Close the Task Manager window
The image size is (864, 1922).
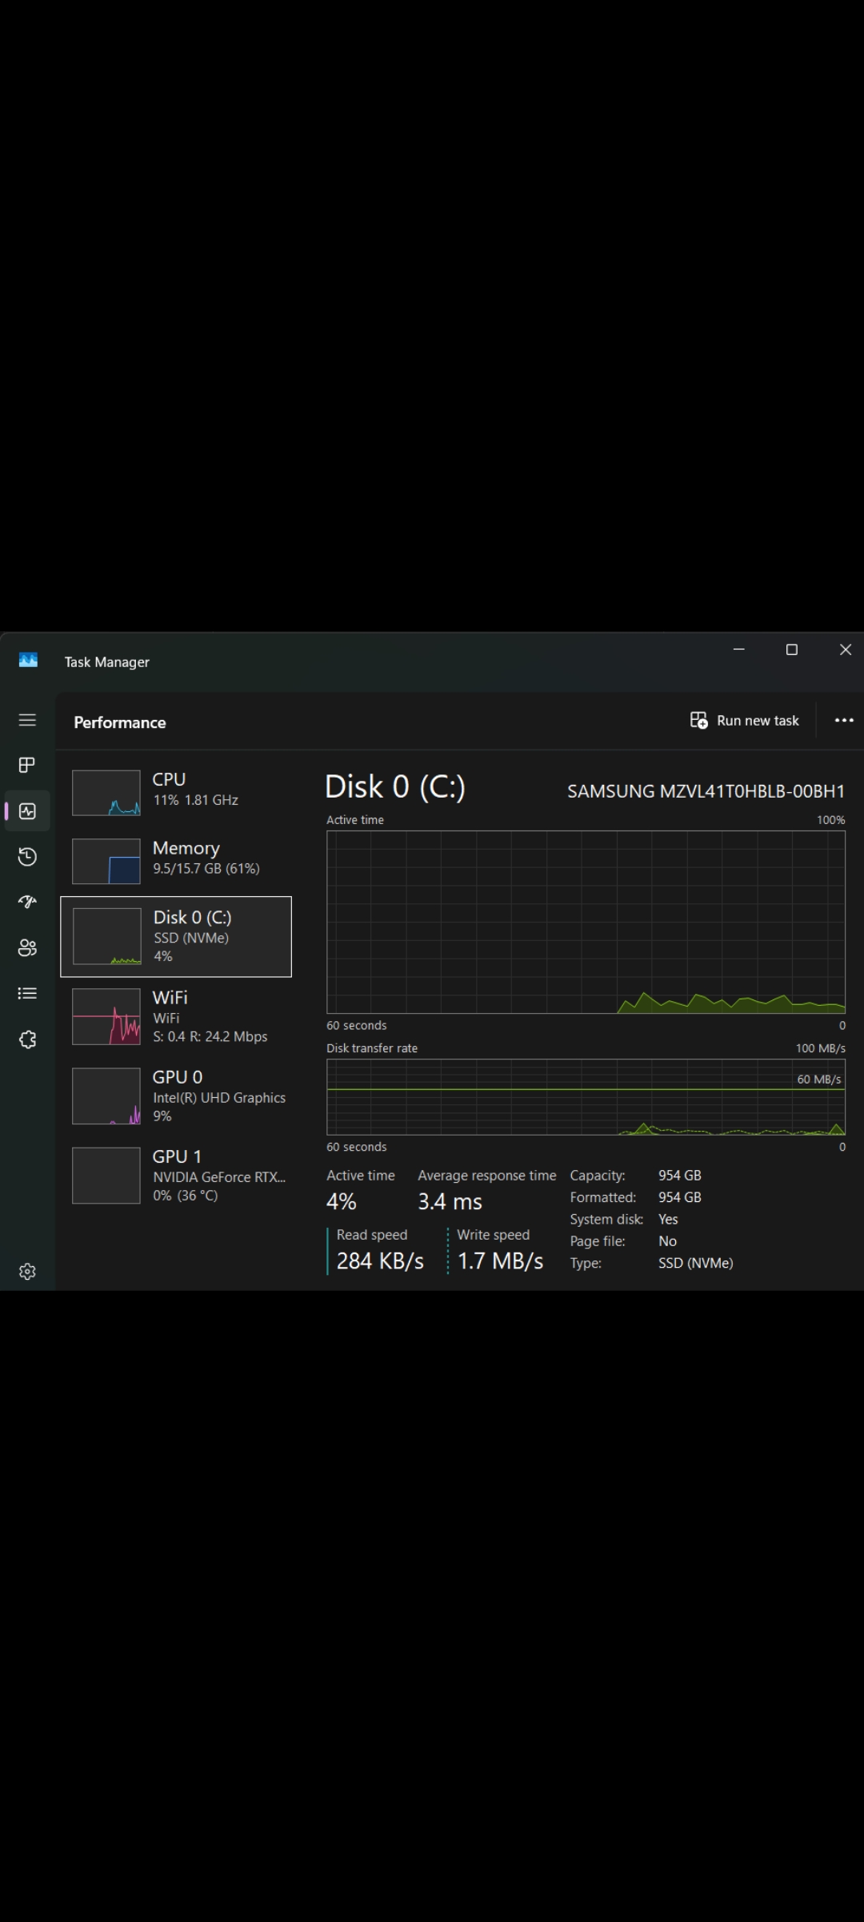845,649
